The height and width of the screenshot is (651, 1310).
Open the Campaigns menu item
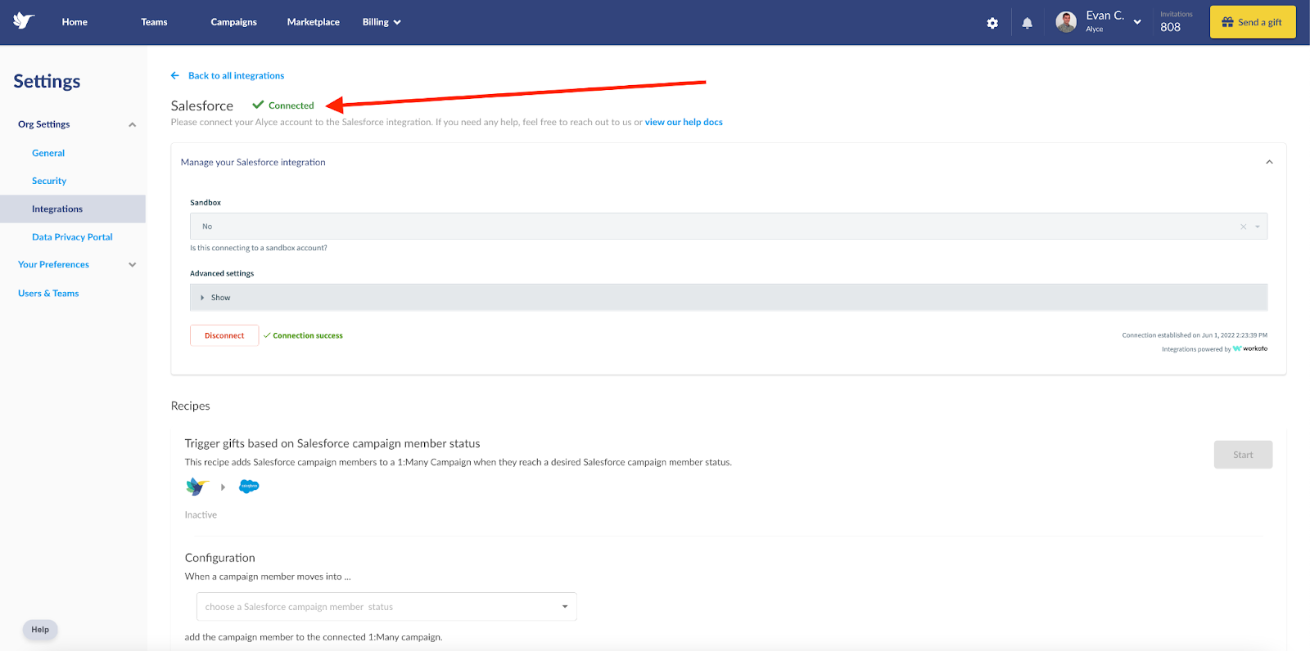pos(233,22)
